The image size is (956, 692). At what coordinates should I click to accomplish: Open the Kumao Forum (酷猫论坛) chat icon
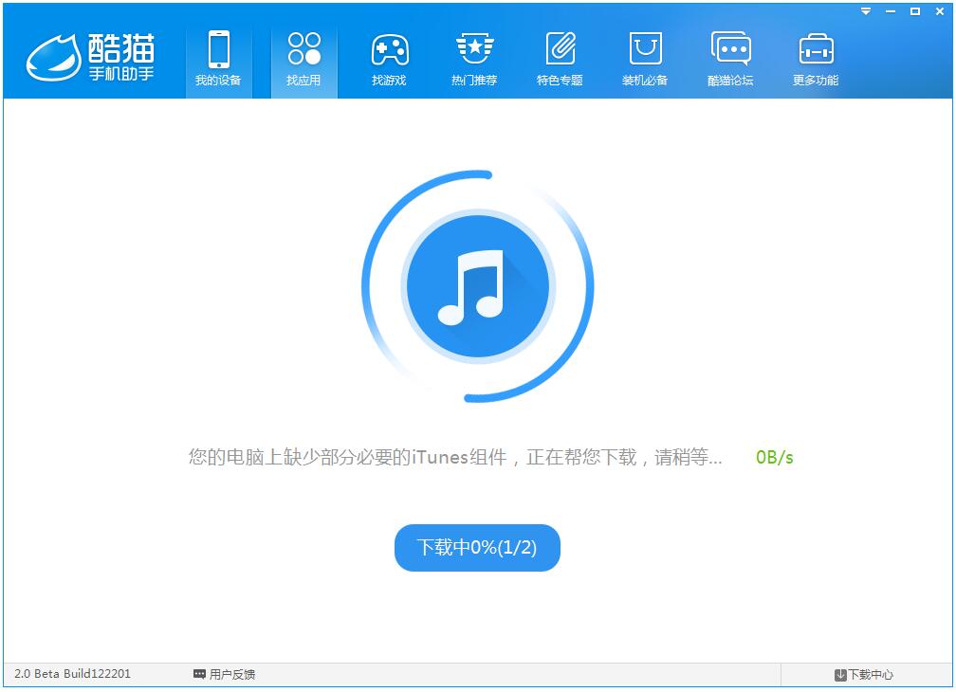tap(730, 60)
